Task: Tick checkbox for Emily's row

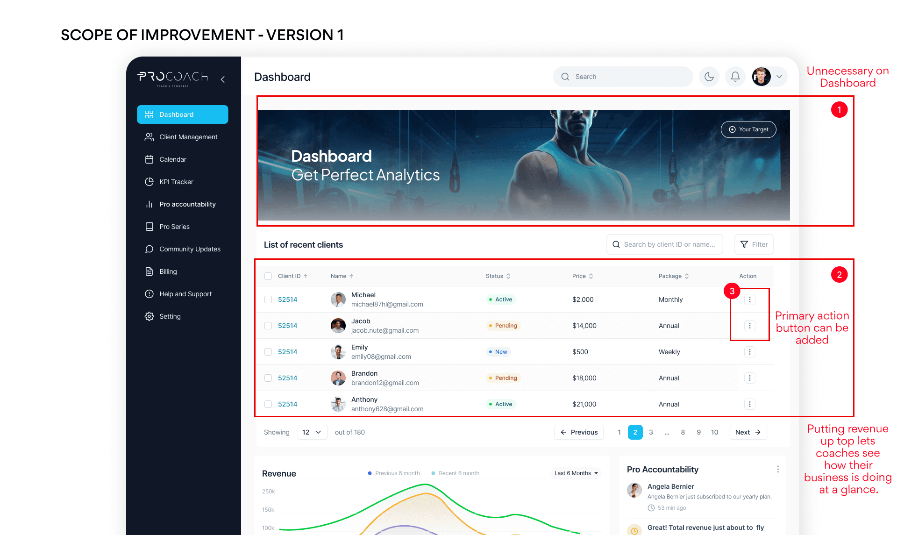Action: pos(268,352)
